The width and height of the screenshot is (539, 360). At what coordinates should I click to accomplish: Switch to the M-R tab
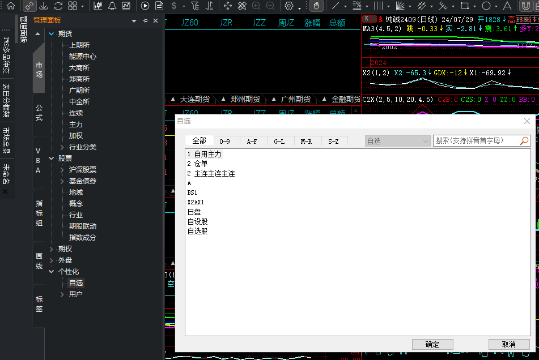[x=306, y=141]
